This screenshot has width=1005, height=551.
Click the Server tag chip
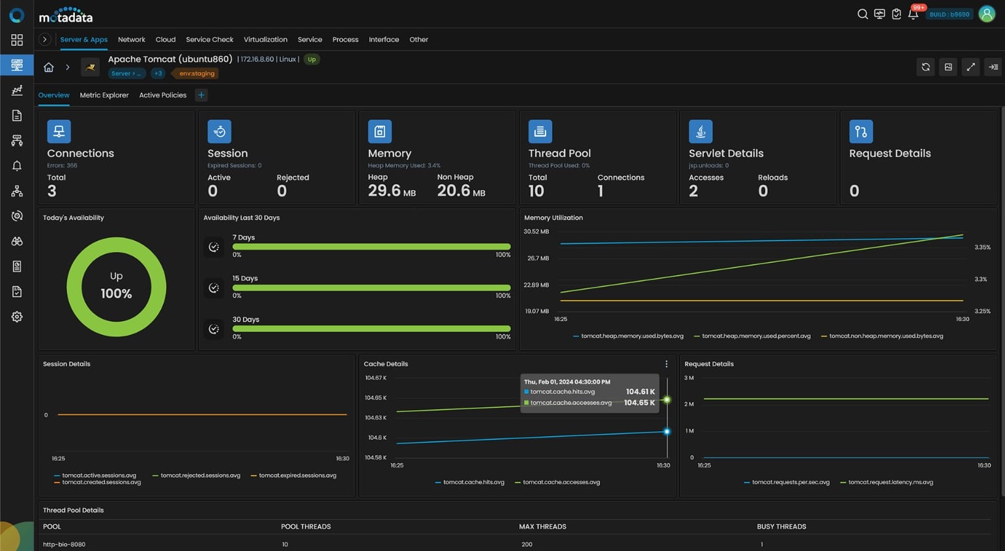click(x=126, y=74)
